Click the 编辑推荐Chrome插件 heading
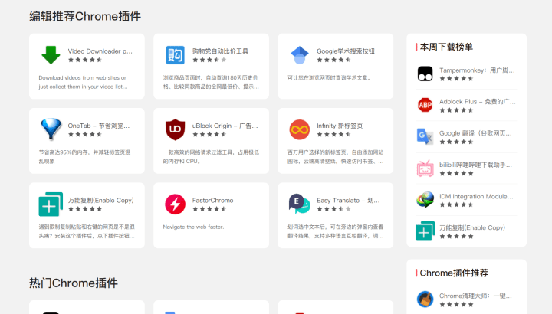Image resolution: width=552 pixels, height=314 pixels. point(85,16)
